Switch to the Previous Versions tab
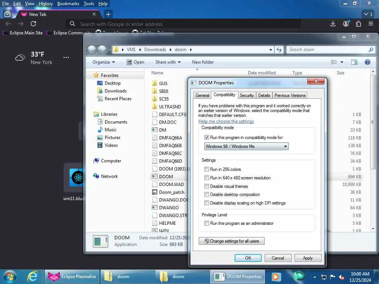Image resolution: width=379 pixels, height=284 pixels. (x=290, y=95)
